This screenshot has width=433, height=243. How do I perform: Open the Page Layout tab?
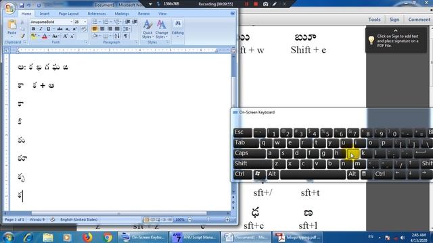pyautogui.click(x=68, y=13)
